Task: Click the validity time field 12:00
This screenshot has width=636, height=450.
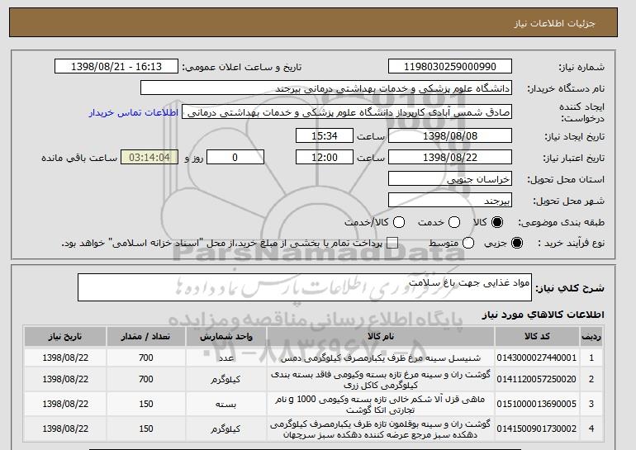Action: (x=325, y=158)
